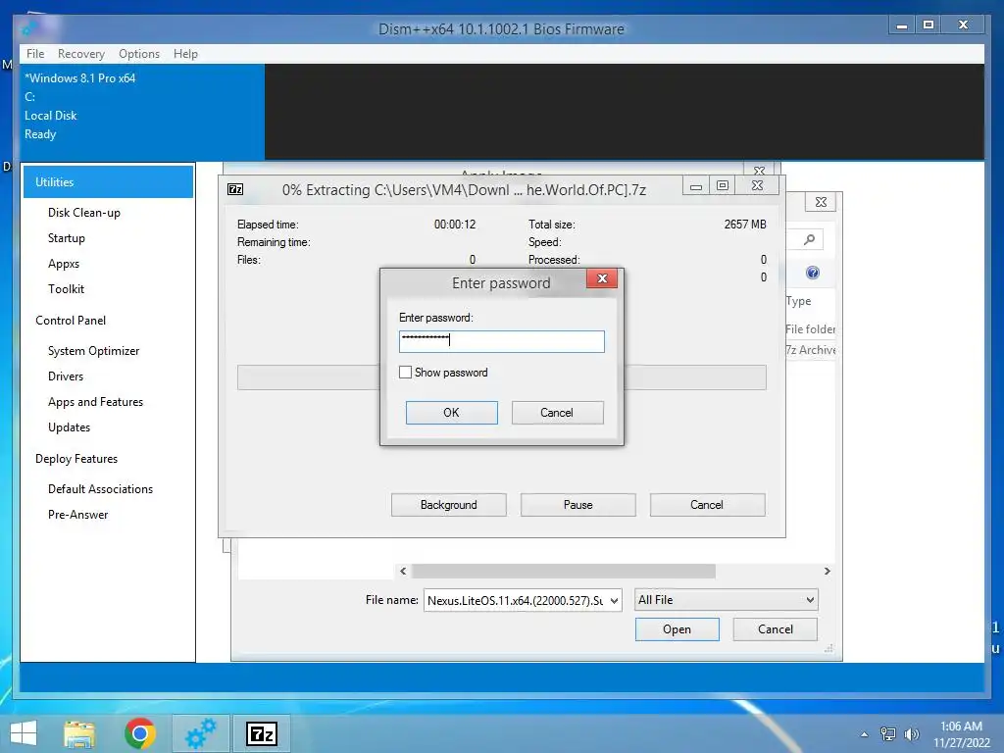Image resolution: width=1004 pixels, height=753 pixels.
Task: Click the Open button in file dialog
Action: coord(677,629)
